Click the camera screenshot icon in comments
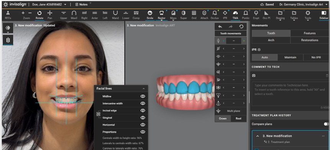This screenshot has width=330, height=150. point(254,76)
